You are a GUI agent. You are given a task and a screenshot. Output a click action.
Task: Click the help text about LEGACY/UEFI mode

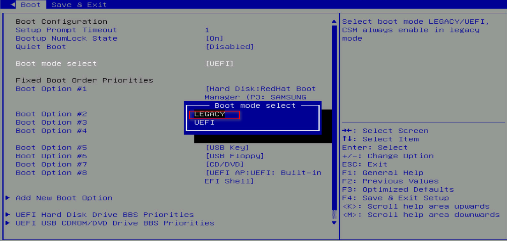pos(415,30)
